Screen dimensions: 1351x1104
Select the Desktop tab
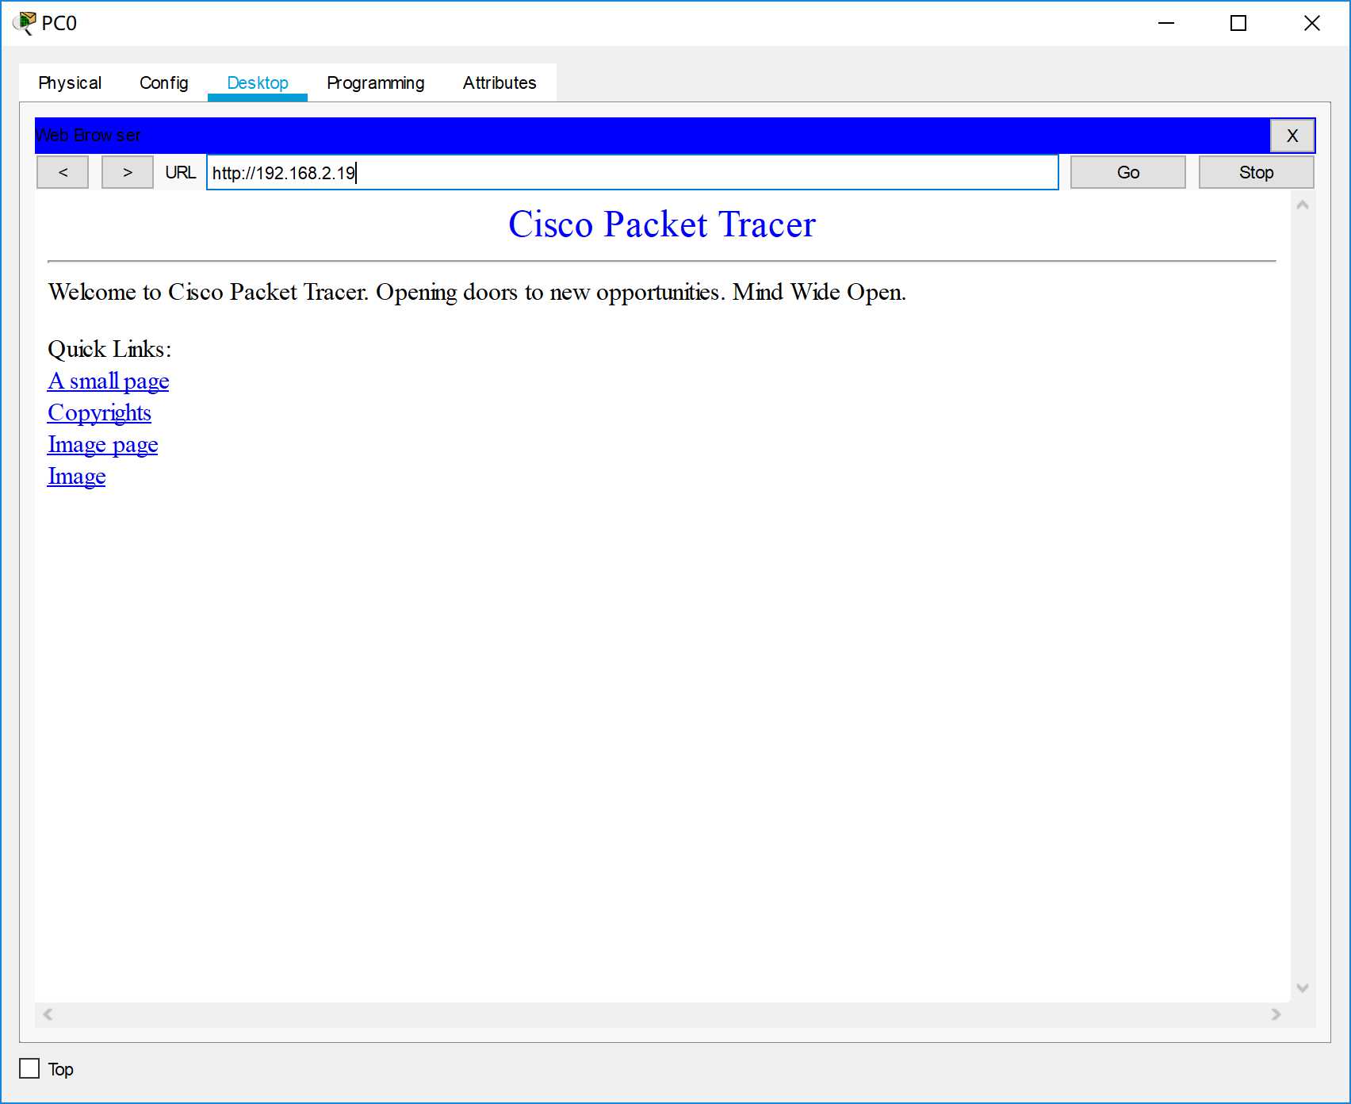coord(258,82)
